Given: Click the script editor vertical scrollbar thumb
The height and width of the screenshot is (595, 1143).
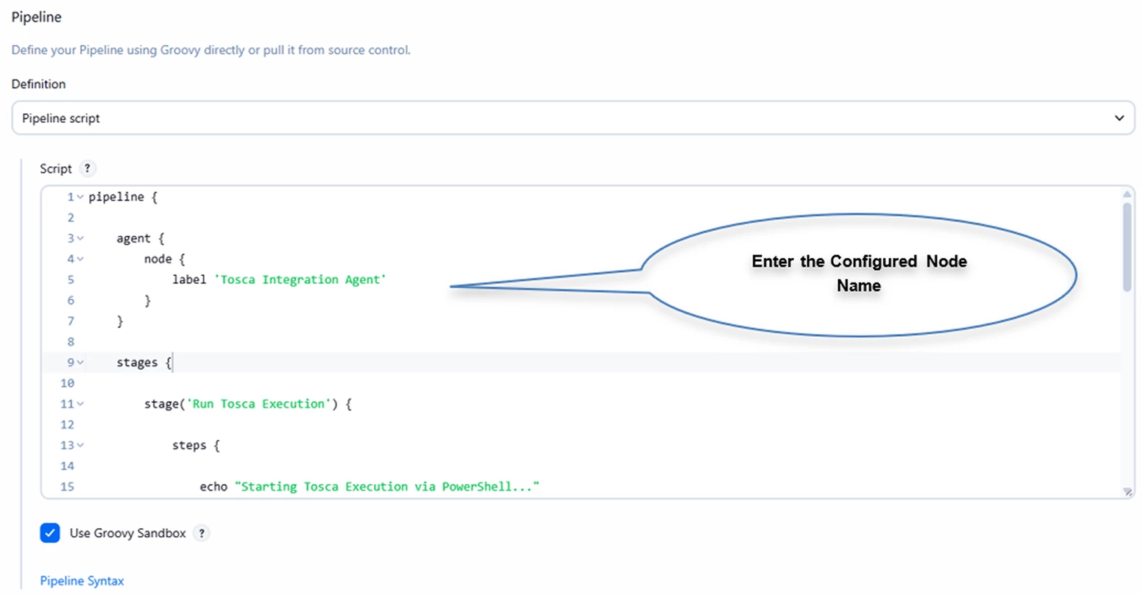Looking at the screenshot, I should point(1127,247).
